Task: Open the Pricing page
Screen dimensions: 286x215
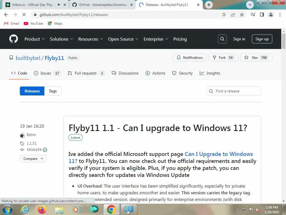Action: (180, 39)
